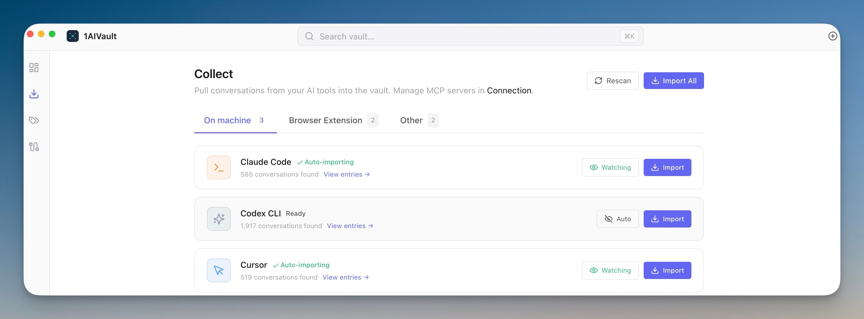This screenshot has height=319, width=864.
Task: Open the Collect download icon in sidebar
Action: pos(34,94)
